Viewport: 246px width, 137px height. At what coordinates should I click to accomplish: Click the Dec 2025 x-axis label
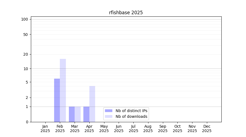tap(207, 129)
